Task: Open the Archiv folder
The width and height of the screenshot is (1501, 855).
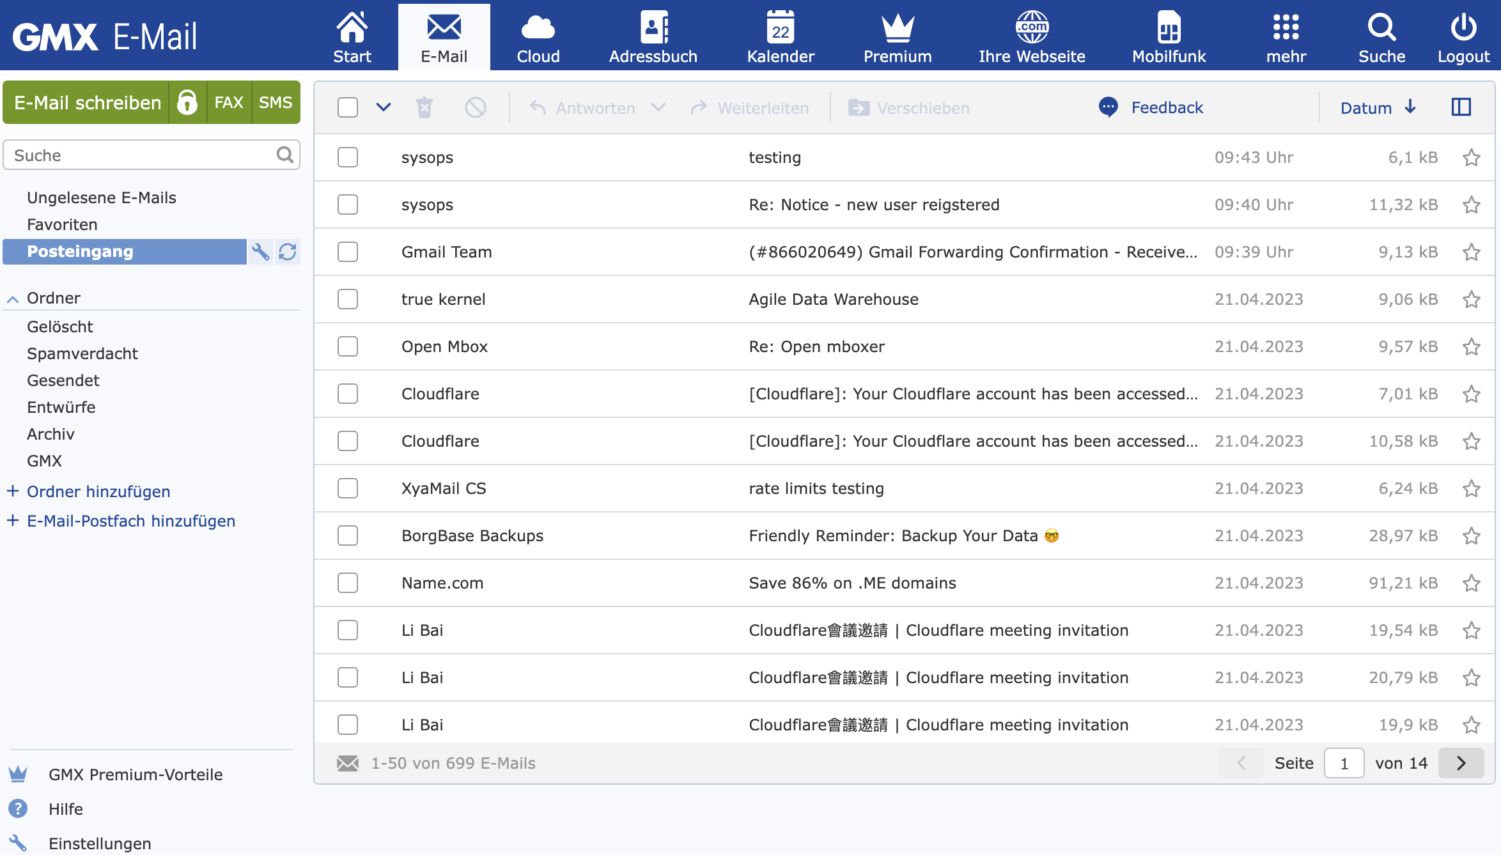Action: [x=51, y=434]
